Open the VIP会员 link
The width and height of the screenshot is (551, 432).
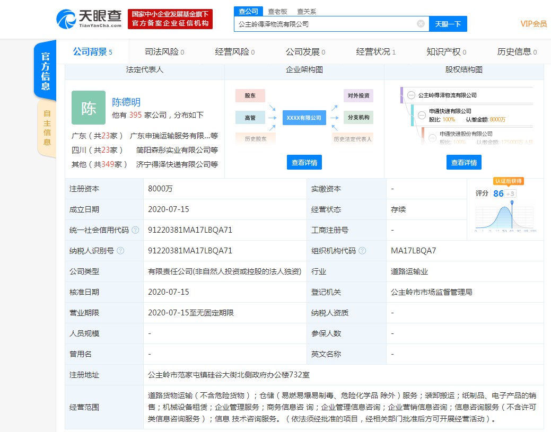point(533,24)
